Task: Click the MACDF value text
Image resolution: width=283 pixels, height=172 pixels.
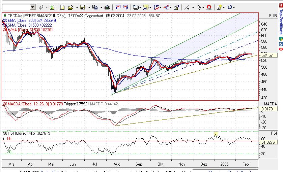Action: [x=104, y=104]
